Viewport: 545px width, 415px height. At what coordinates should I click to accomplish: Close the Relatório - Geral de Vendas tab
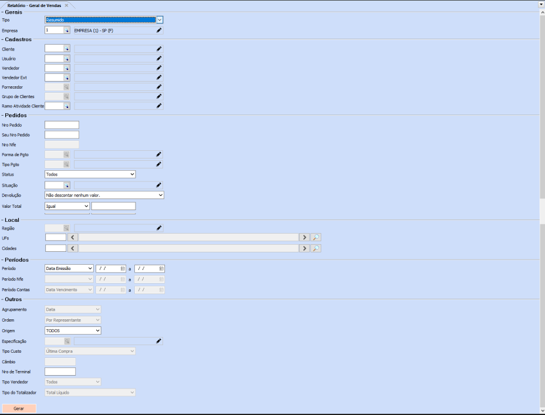point(66,5)
